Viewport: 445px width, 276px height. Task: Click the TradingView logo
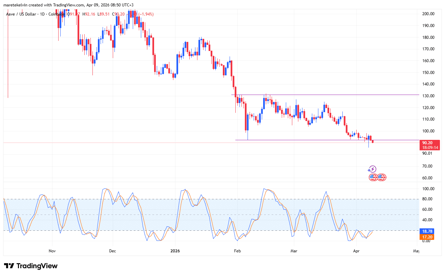click(x=30, y=266)
